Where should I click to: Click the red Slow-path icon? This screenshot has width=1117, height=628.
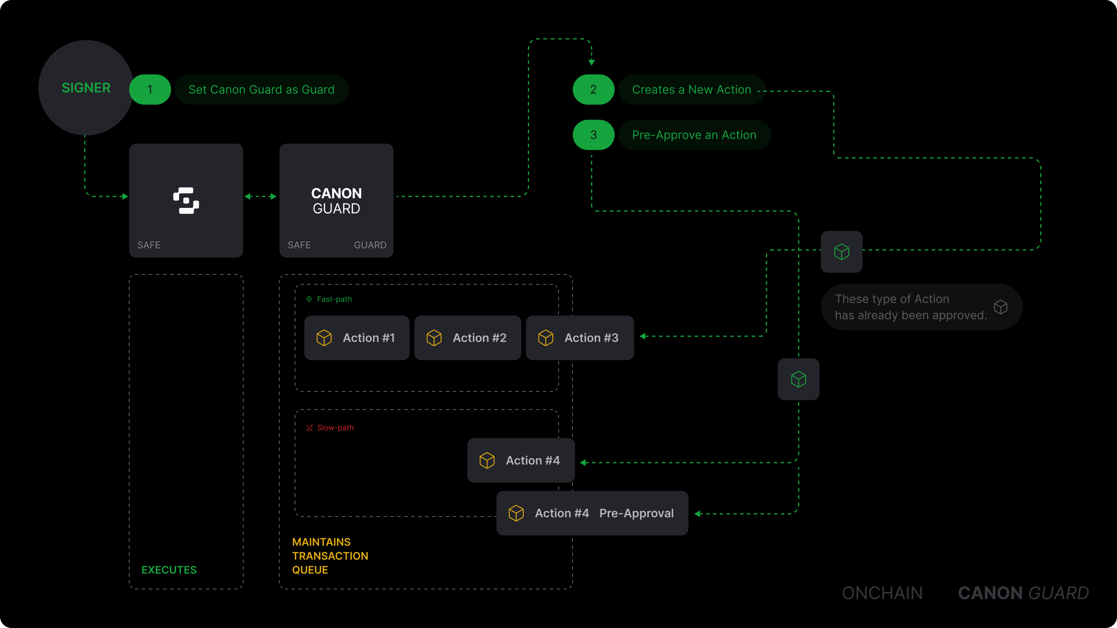[309, 428]
